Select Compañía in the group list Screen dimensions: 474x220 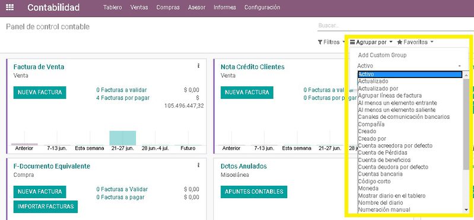tap(371, 124)
